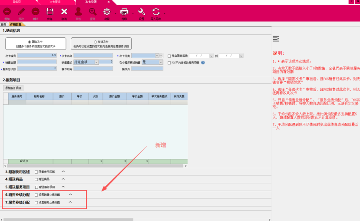The height and width of the screenshot is (221, 360).
Task: Check the 赠送商品 checkbox
Action: click(x=36, y=179)
